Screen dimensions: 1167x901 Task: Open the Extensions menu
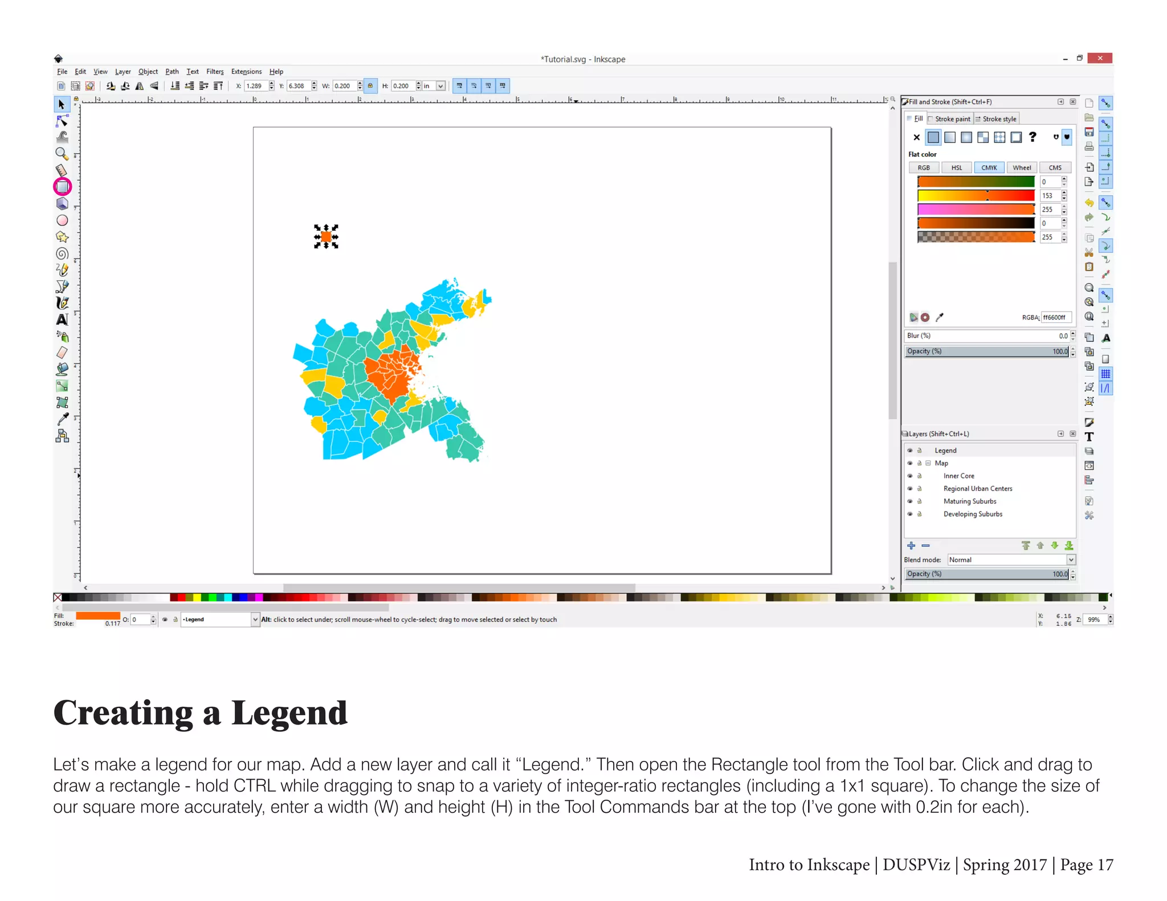pyautogui.click(x=246, y=72)
